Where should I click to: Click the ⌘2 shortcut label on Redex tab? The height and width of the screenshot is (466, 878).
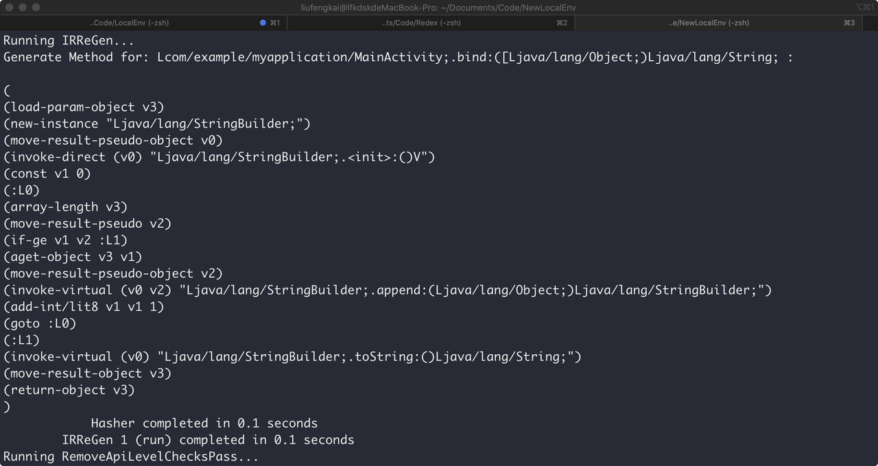point(562,23)
